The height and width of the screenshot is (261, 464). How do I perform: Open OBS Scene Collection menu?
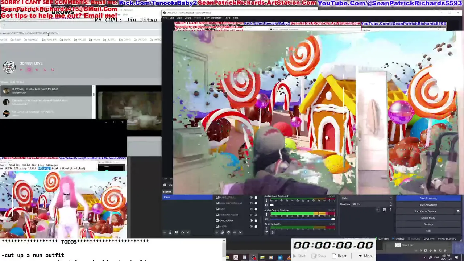click(213, 18)
